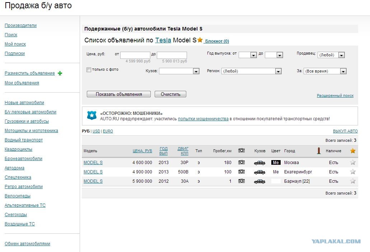Click the favorite star for the Екатеринбург listing
The width and height of the screenshot is (370, 252).
[353, 172]
